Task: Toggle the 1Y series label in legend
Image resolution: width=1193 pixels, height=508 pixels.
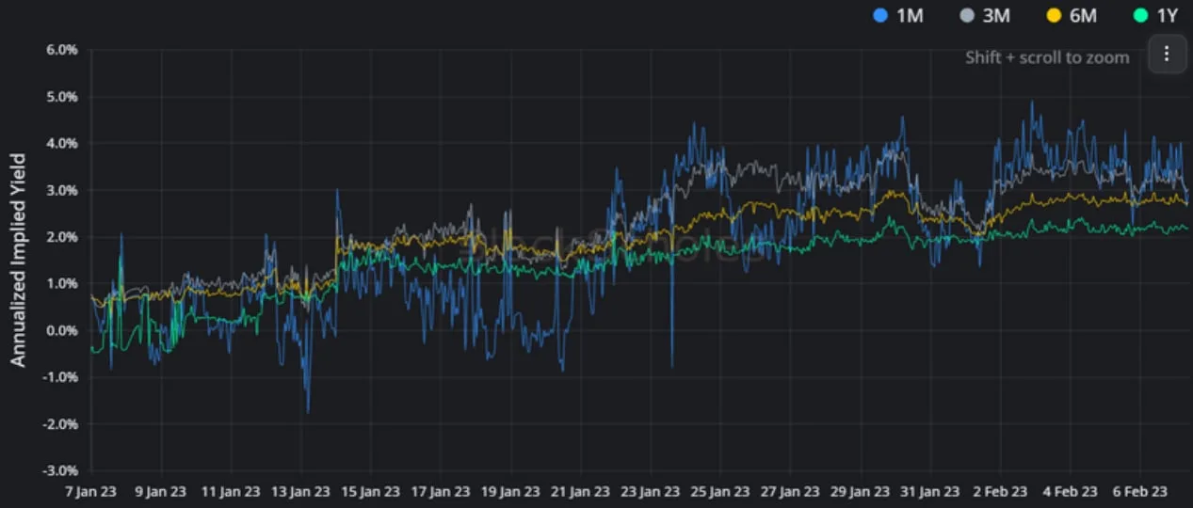Action: [1166, 15]
